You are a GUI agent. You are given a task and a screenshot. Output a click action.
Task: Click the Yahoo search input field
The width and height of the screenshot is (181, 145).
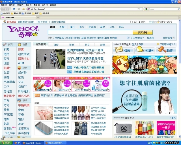pos(90,33)
